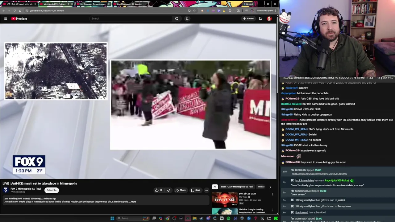Show next filter chips with arrow

point(270,187)
